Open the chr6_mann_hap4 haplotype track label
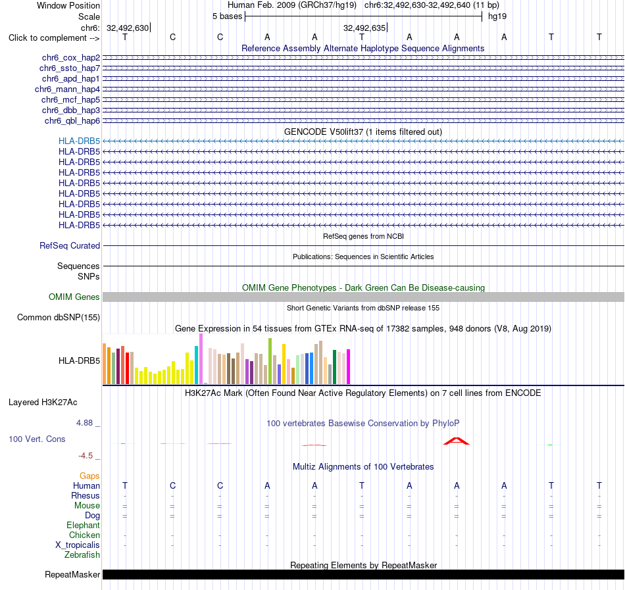Screen dimensions: 625x590 point(67,89)
